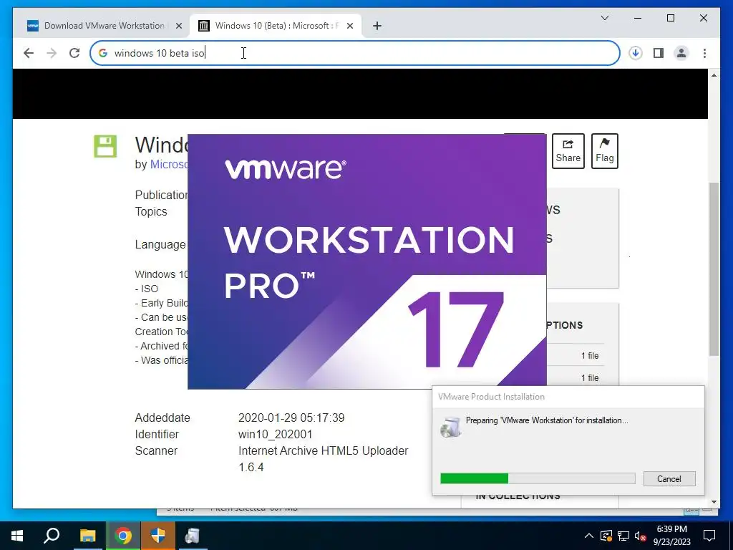Click the shield installer taskbar icon

tap(157, 536)
